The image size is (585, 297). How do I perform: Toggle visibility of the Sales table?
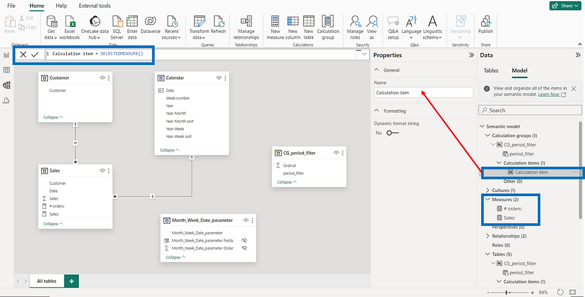pos(102,171)
